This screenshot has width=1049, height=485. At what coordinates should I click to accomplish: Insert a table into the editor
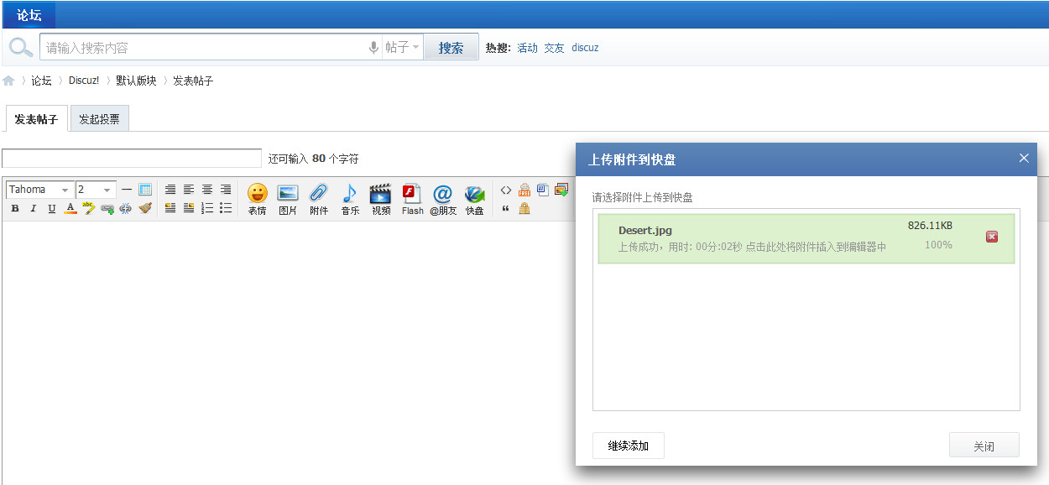click(145, 190)
